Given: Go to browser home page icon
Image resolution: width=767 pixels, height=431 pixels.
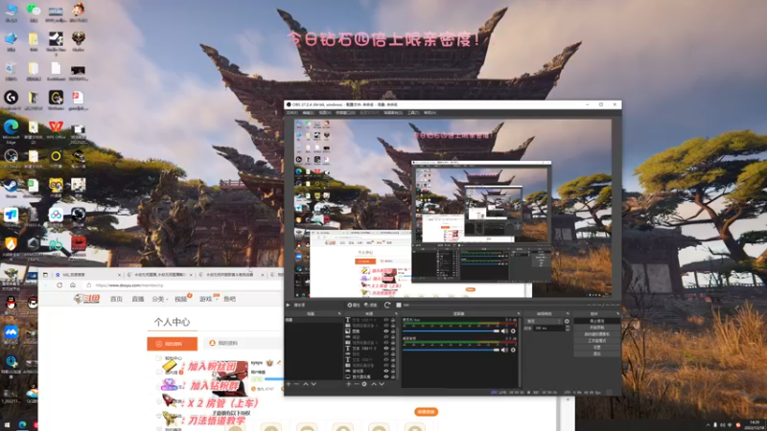Looking at the screenshot, I should 73,284.
